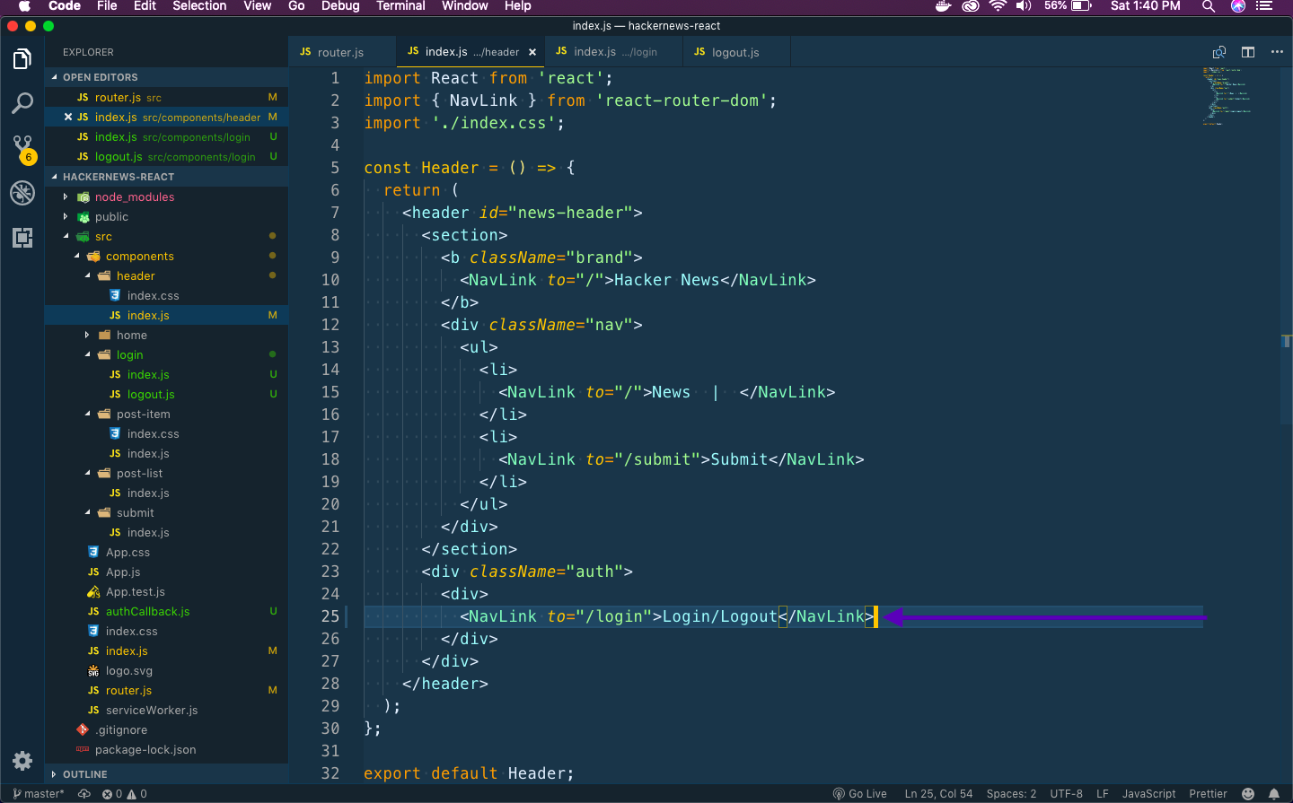The image size is (1293, 803).
Task: Open the volume control in macOS menu bar
Action: [x=1024, y=6]
